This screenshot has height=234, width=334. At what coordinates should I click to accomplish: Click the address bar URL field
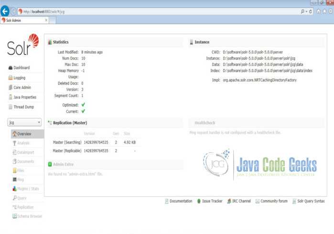click(159, 11)
